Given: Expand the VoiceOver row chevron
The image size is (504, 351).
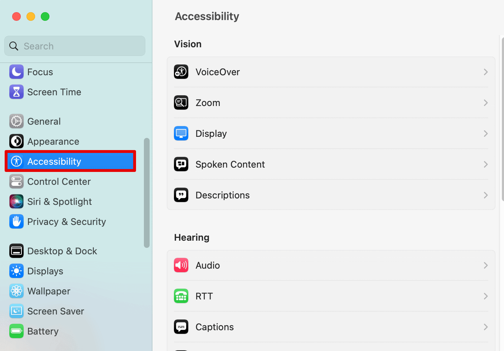Looking at the screenshot, I should (486, 72).
